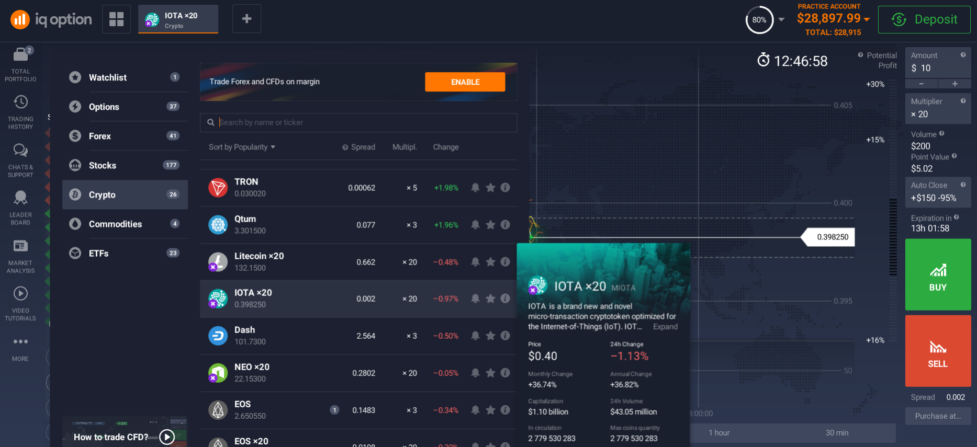Toggle price alert bell for IOTA ×20
The image size is (977, 447).
pyautogui.click(x=475, y=298)
